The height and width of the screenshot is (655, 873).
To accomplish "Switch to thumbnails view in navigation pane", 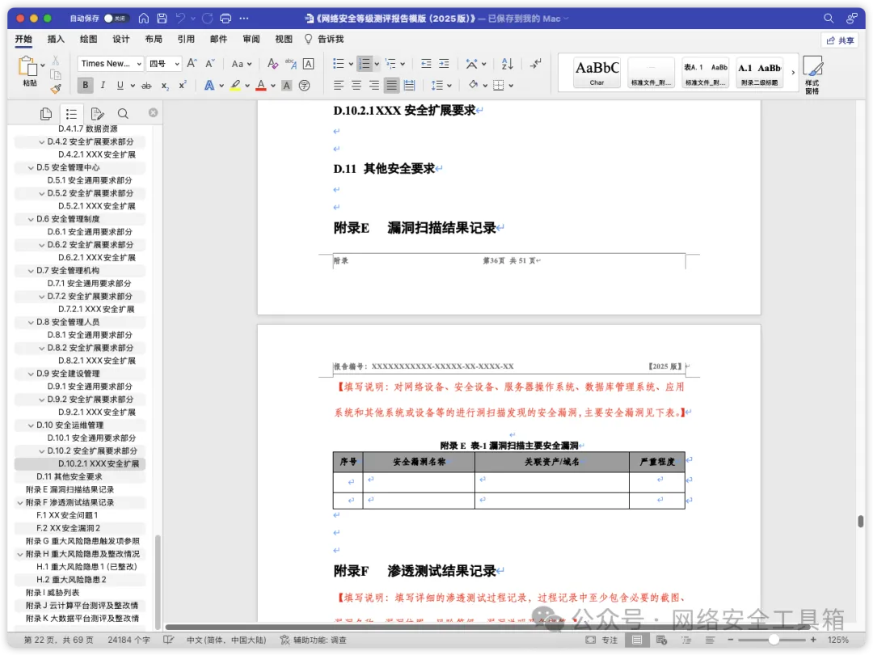I will 46,114.
